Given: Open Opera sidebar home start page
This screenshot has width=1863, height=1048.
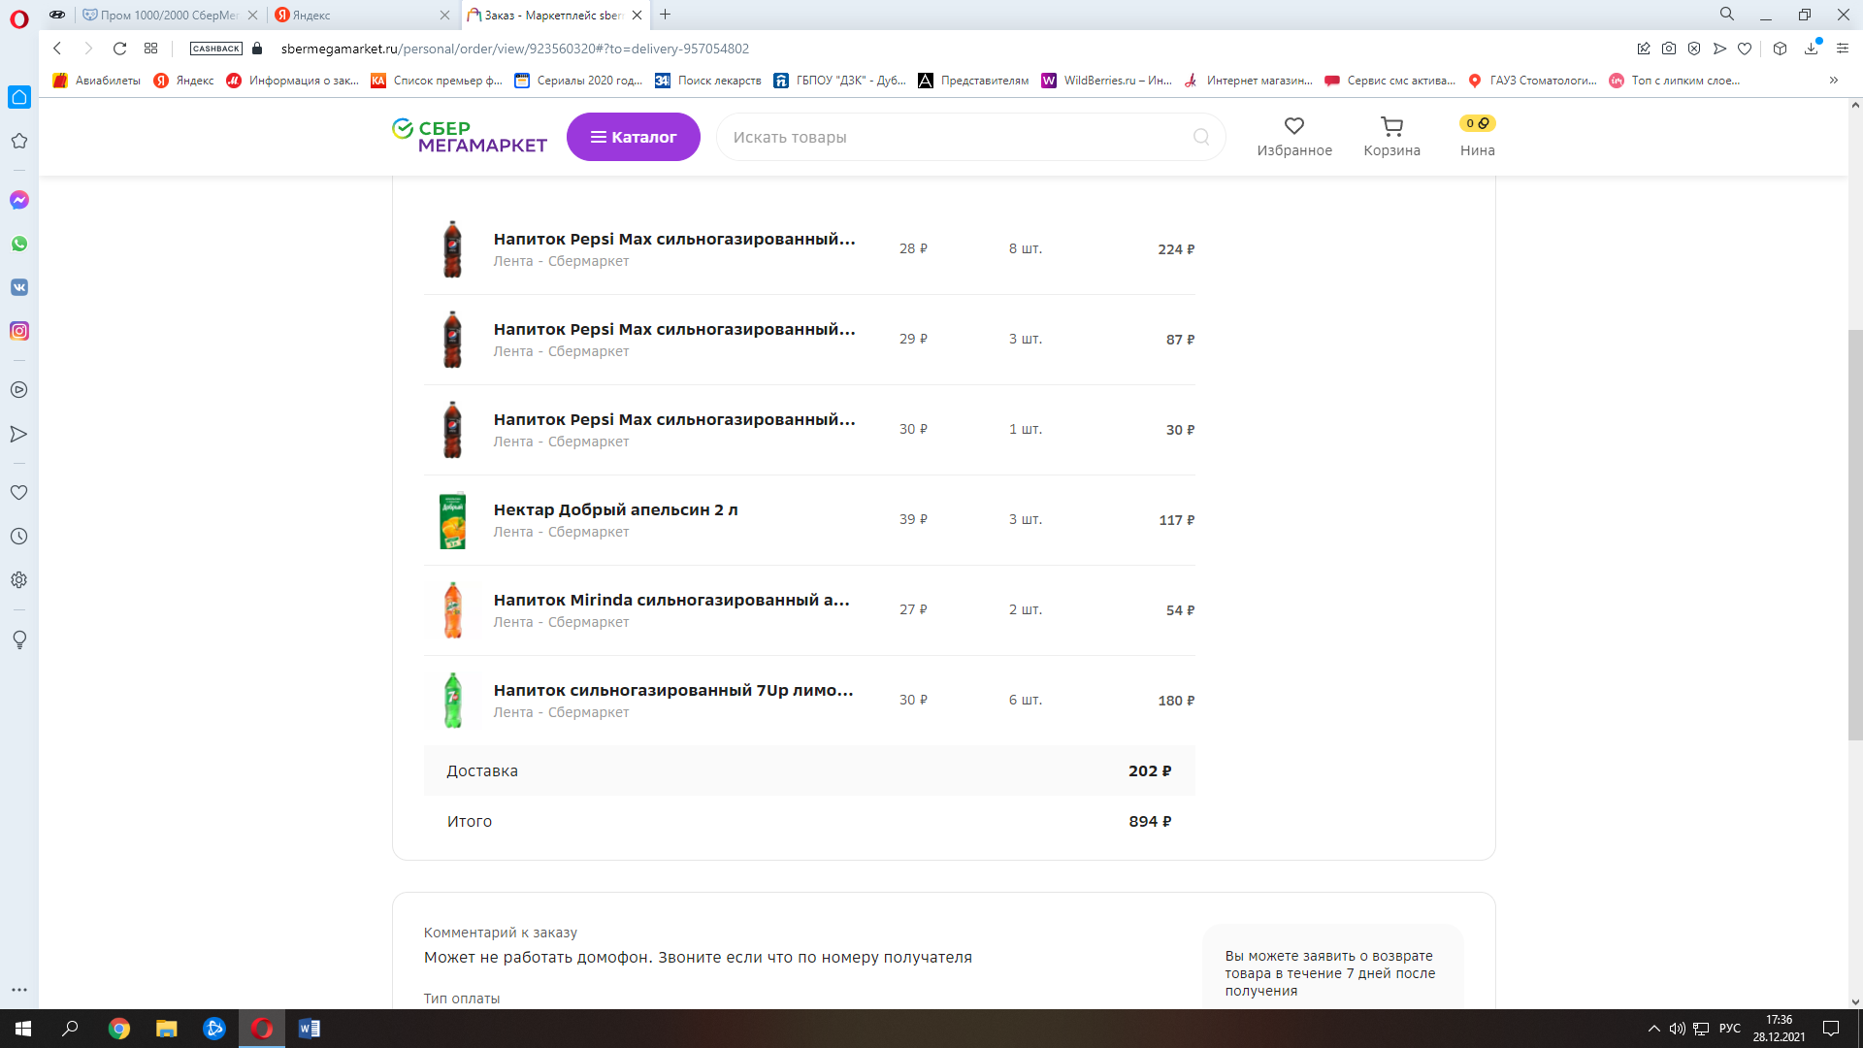Looking at the screenshot, I should pyautogui.click(x=19, y=97).
